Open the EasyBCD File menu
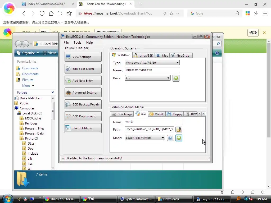Viewport: 271px width, 203px height. click(66, 43)
